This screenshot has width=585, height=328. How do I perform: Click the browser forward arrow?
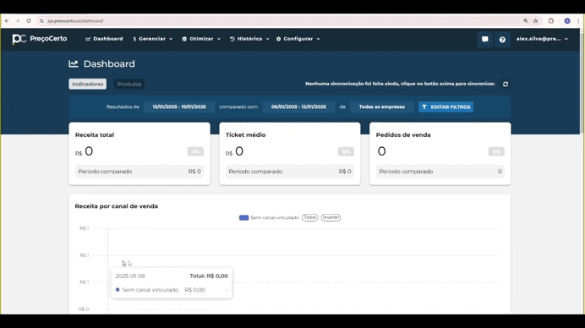(x=18, y=21)
